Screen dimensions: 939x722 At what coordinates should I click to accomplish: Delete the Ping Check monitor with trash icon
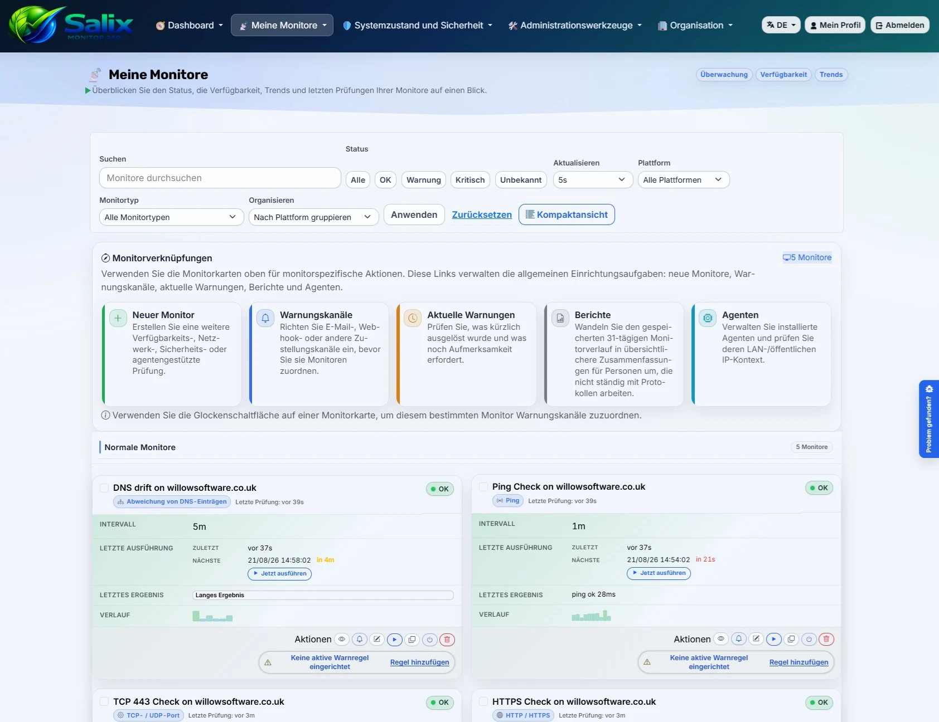826,639
